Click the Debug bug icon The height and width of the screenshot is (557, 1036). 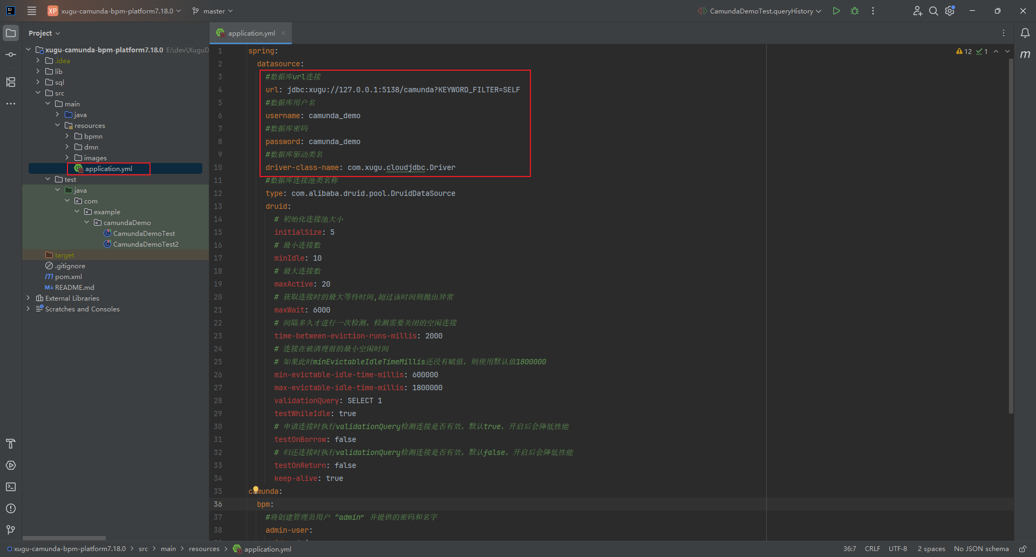[x=855, y=11]
